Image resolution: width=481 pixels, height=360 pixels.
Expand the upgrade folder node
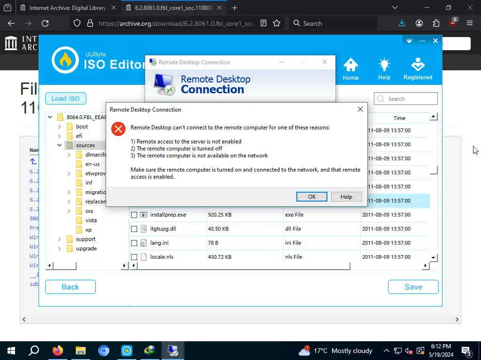60,248
